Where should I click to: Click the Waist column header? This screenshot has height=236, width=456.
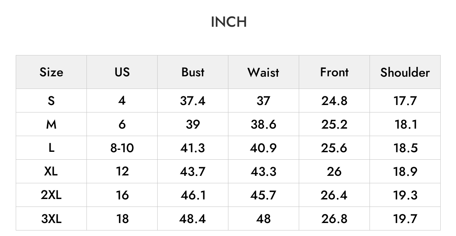(263, 72)
